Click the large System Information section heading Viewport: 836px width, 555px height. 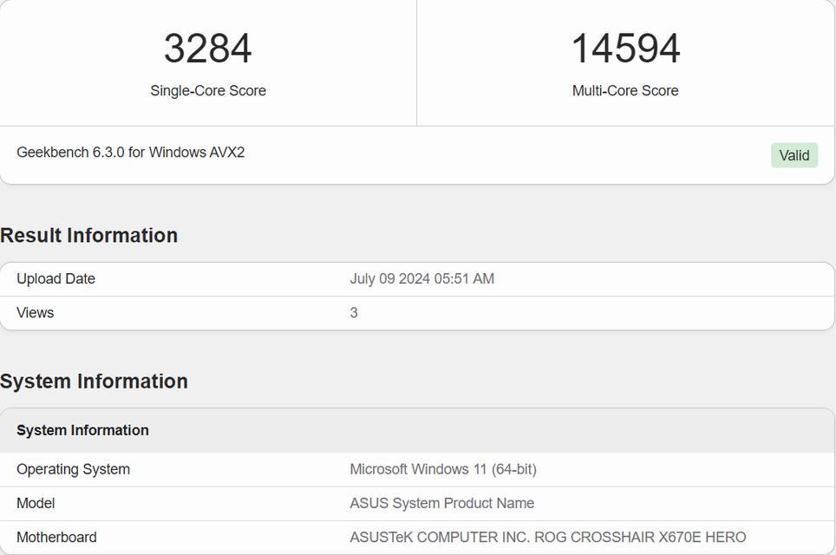(x=94, y=382)
